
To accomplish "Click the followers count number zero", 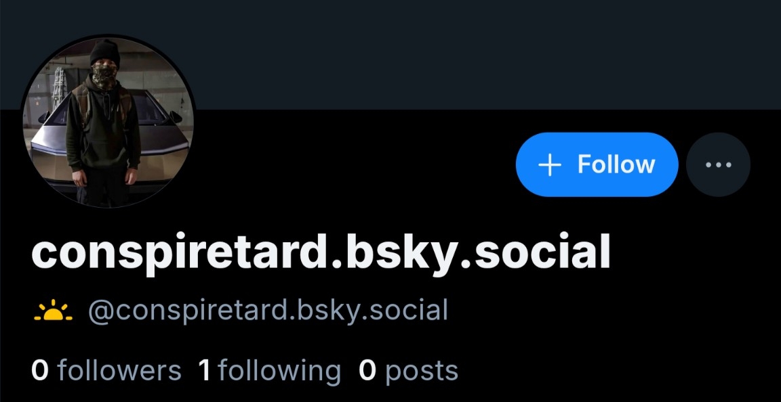I will [x=40, y=371].
